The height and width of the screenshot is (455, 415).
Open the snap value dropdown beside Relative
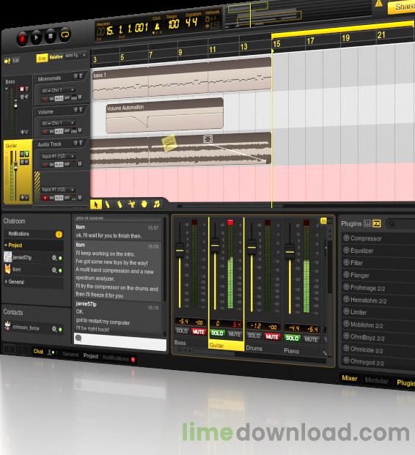point(76,55)
